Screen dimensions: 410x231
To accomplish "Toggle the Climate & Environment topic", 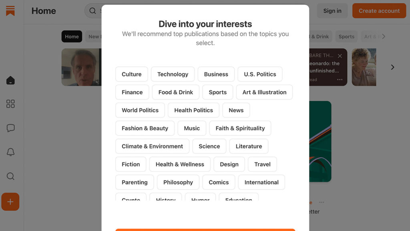I will 152,146.
